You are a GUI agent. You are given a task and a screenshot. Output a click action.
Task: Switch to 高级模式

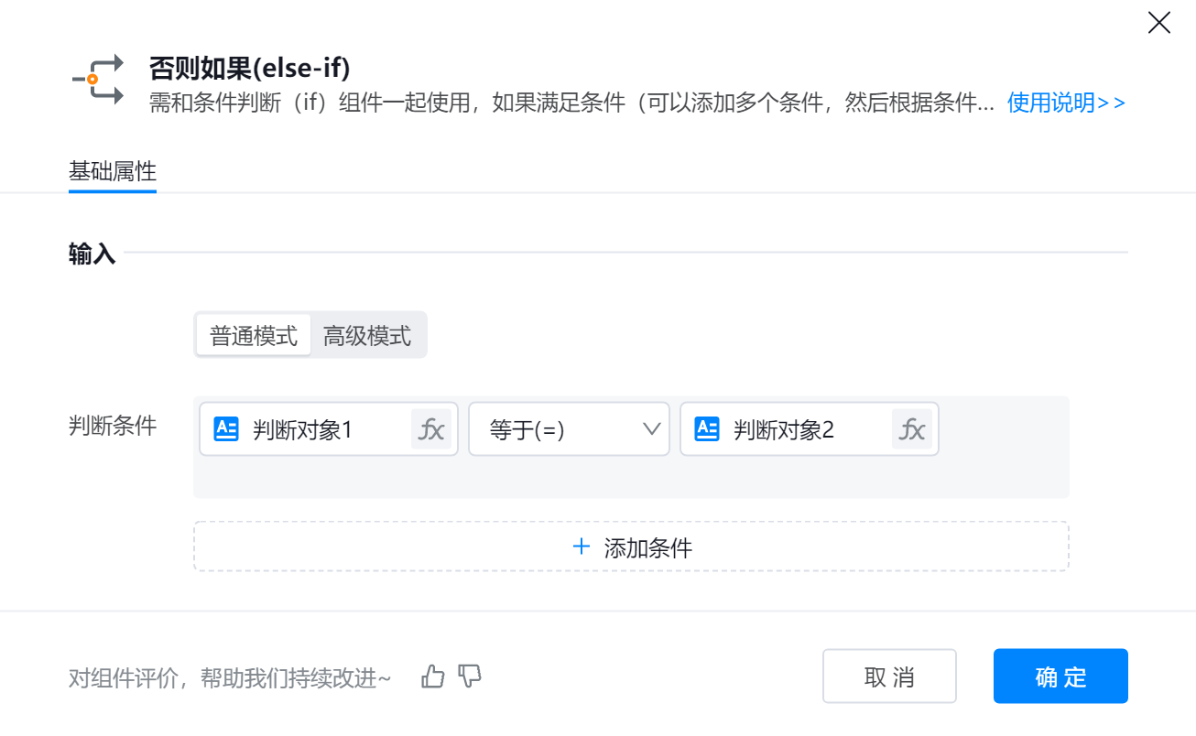(x=367, y=336)
